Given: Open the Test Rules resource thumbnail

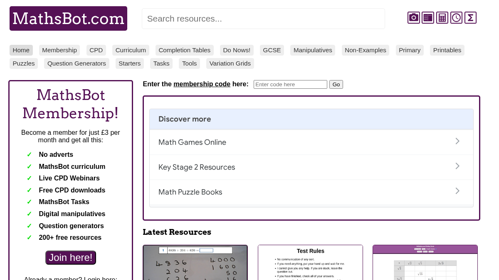Looking at the screenshot, I should pyautogui.click(x=310, y=263).
